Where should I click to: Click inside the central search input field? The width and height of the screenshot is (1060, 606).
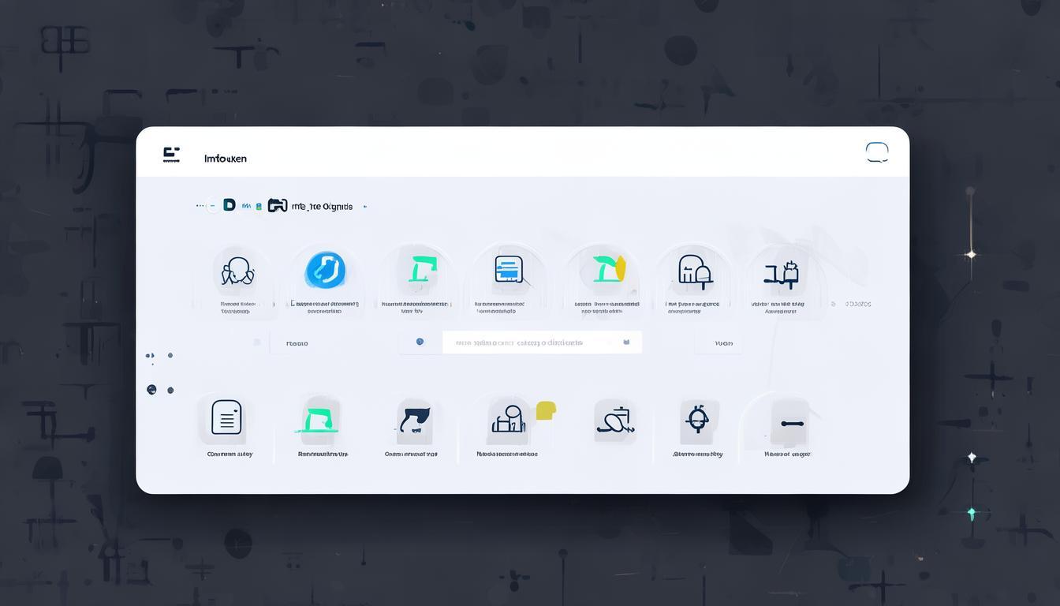[542, 342]
